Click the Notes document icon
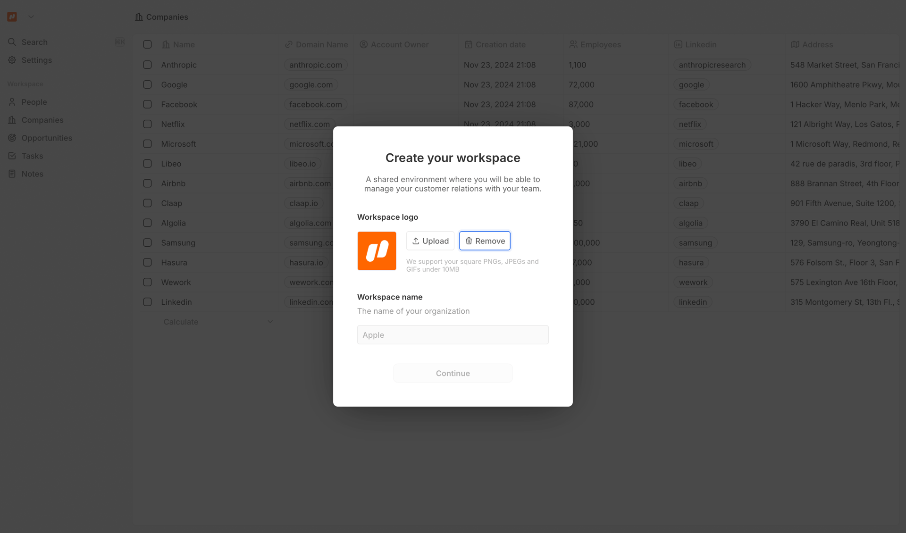 (x=12, y=174)
